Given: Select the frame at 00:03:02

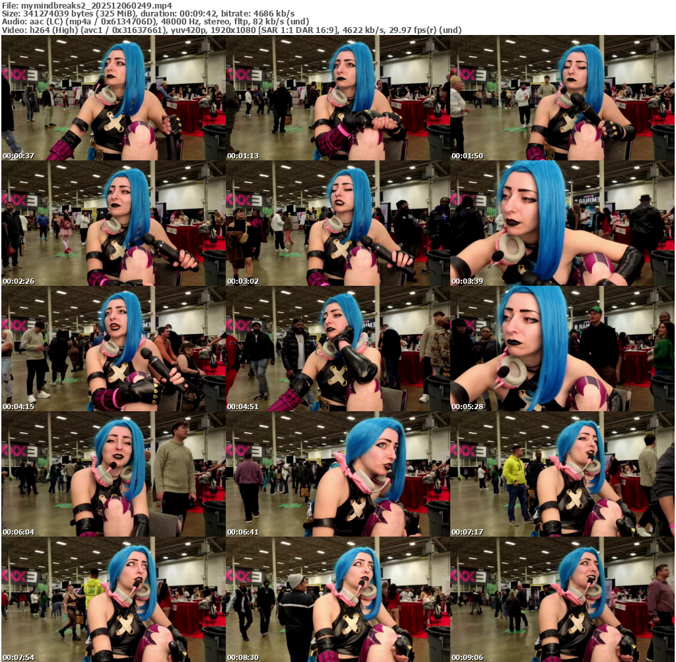Looking at the screenshot, I should click(338, 223).
